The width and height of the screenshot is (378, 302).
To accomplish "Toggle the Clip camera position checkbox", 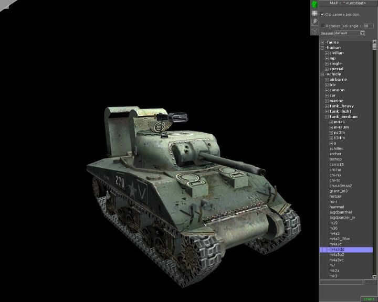I will click(x=322, y=14).
